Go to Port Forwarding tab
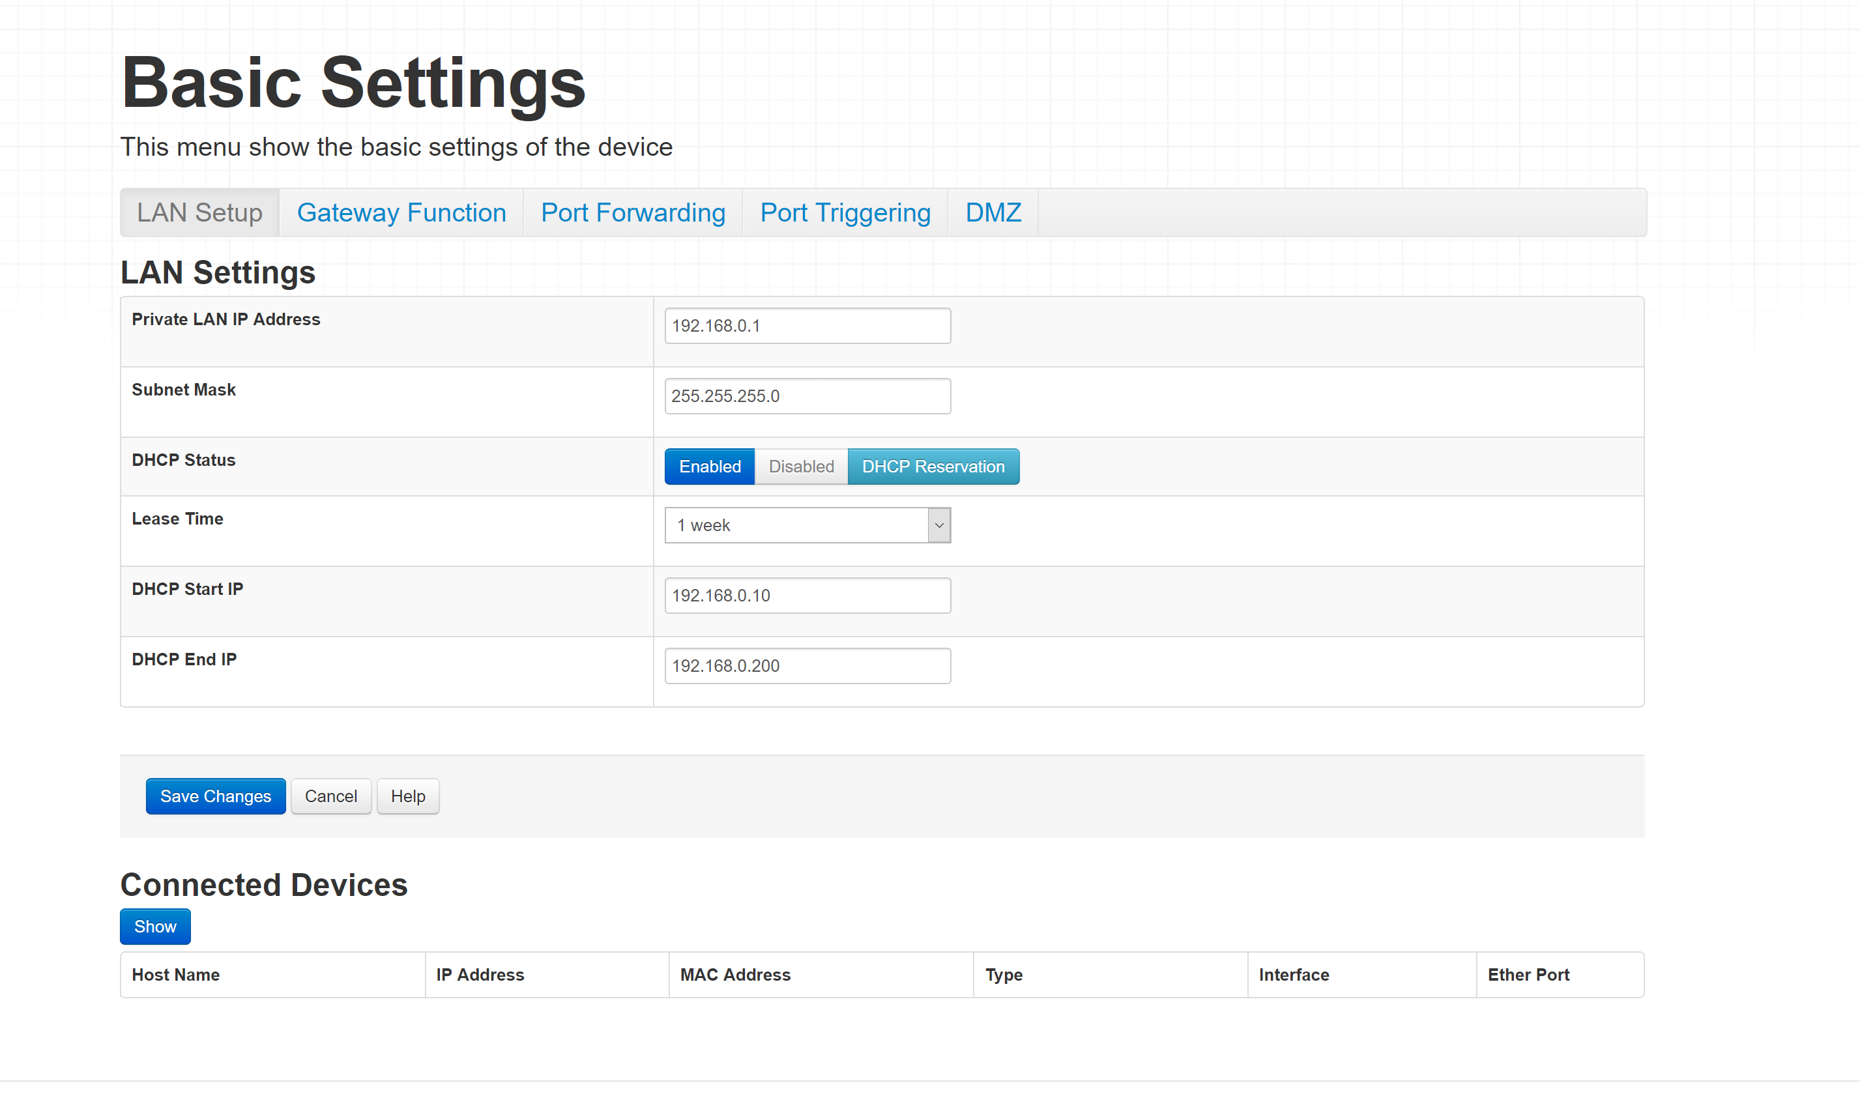Image resolution: width=1860 pixels, height=1111 pixels. tap(633, 212)
